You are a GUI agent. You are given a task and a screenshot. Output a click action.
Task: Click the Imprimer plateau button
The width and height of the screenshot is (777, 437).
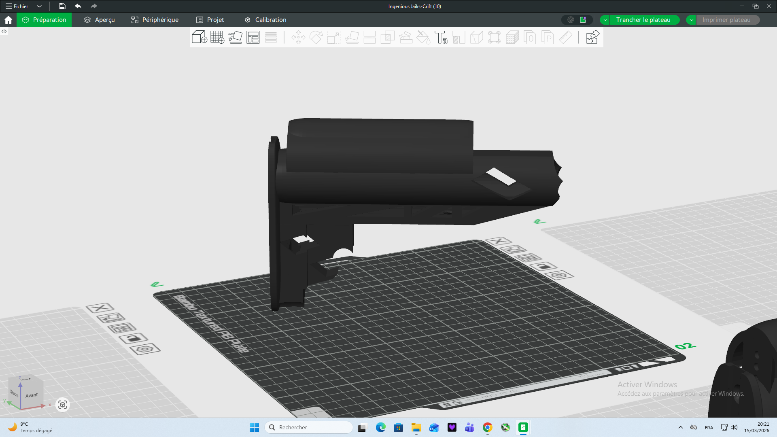(x=727, y=20)
